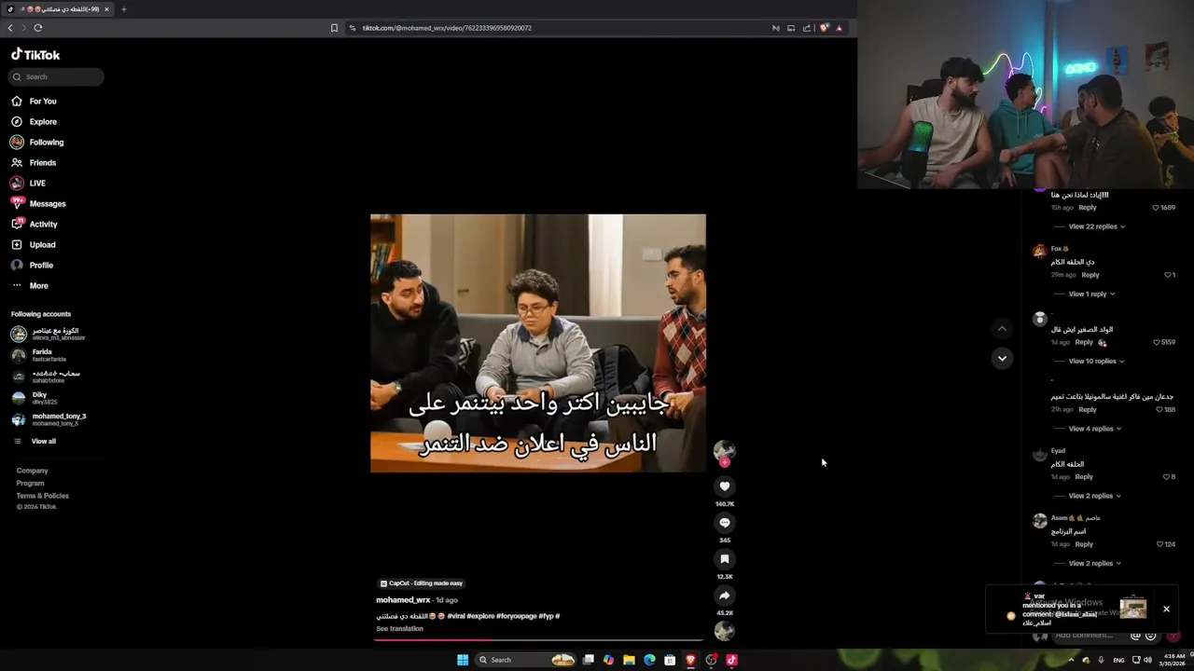Click the mohamed_wrx username
Screen dimensions: 1194x671
point(403,600)
